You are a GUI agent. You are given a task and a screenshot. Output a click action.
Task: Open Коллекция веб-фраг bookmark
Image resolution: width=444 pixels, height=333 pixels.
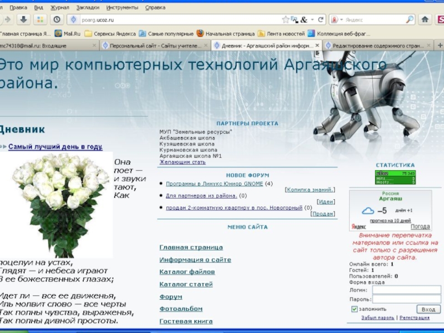pyautogui.click(x=339, y=34)
